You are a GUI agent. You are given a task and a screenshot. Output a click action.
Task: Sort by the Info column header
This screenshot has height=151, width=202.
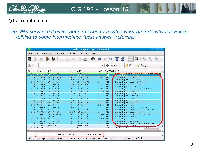(137, 71)
